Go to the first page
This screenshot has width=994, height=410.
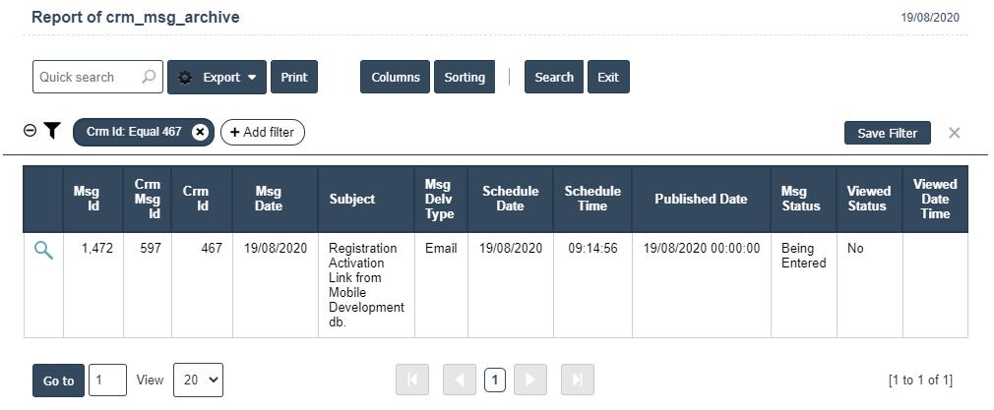[412, 380]
